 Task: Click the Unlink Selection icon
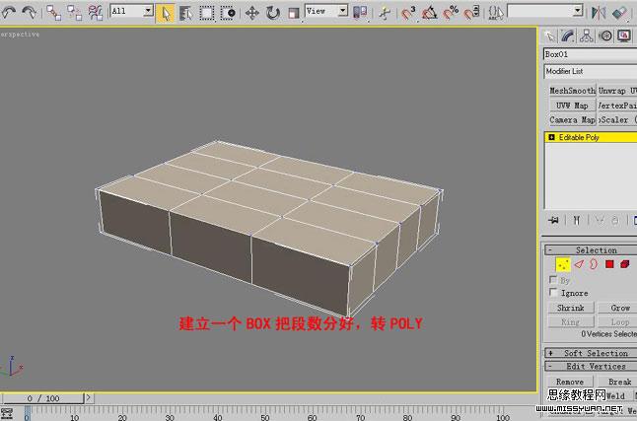[x=74, y=13]
